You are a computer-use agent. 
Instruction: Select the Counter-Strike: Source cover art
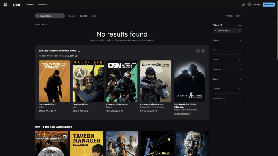pyautogui.click(x=156, y=81)
